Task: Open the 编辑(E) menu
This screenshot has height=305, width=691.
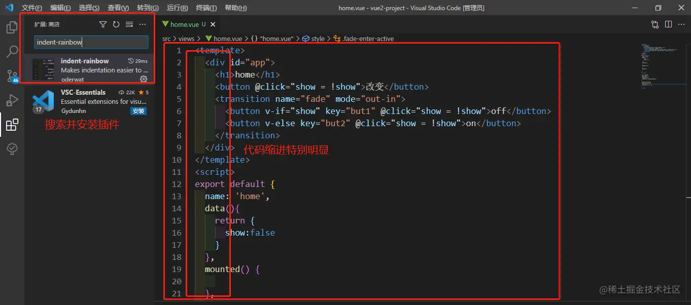Action: pos(61,8)
